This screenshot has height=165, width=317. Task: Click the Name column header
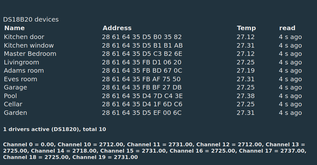pos(15,28)
